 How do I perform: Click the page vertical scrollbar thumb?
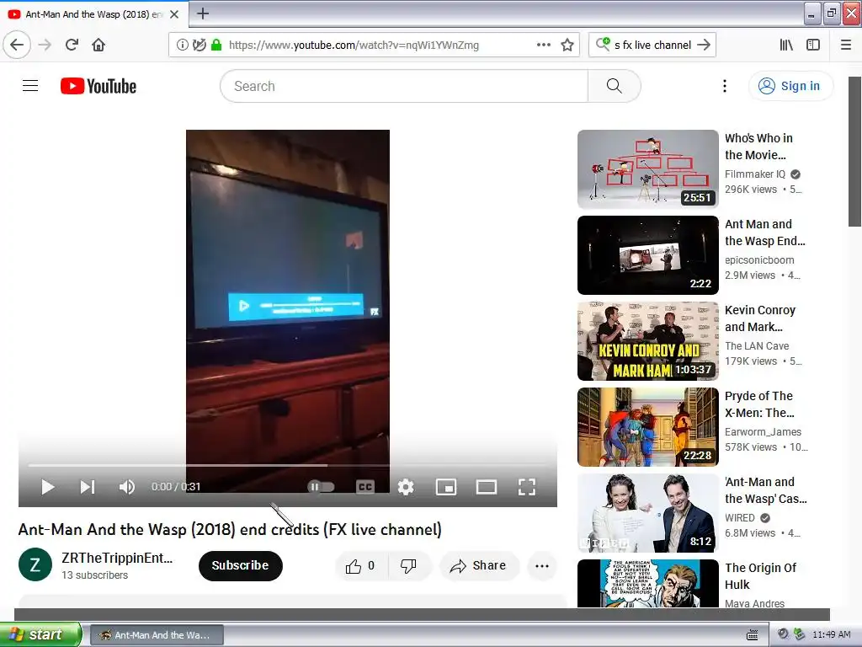(x=854, y=152)
